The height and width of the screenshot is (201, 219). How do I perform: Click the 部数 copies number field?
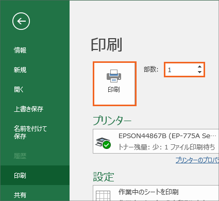[x=184, y=70]
